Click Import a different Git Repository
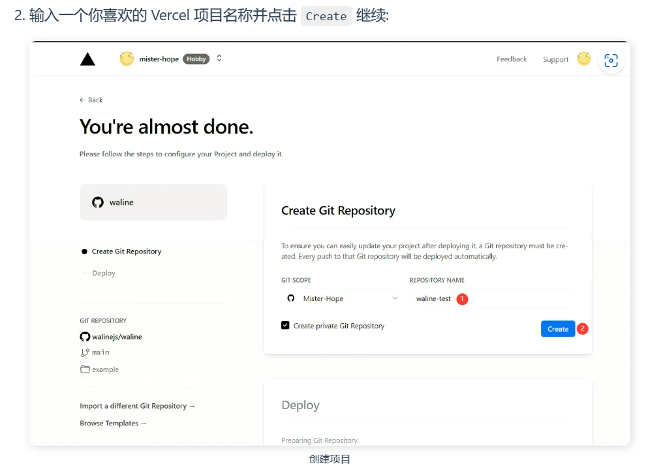The width and height of the screenshot is (646, 473). [137, 406]
